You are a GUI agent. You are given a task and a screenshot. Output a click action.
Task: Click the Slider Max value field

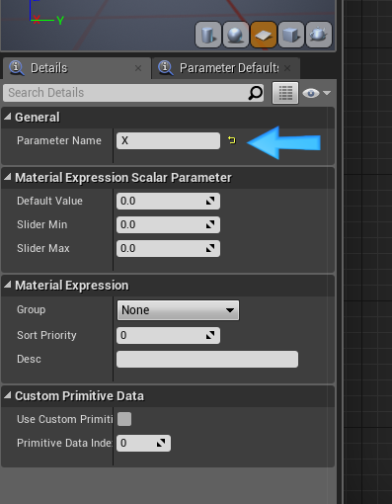(168, 248)
